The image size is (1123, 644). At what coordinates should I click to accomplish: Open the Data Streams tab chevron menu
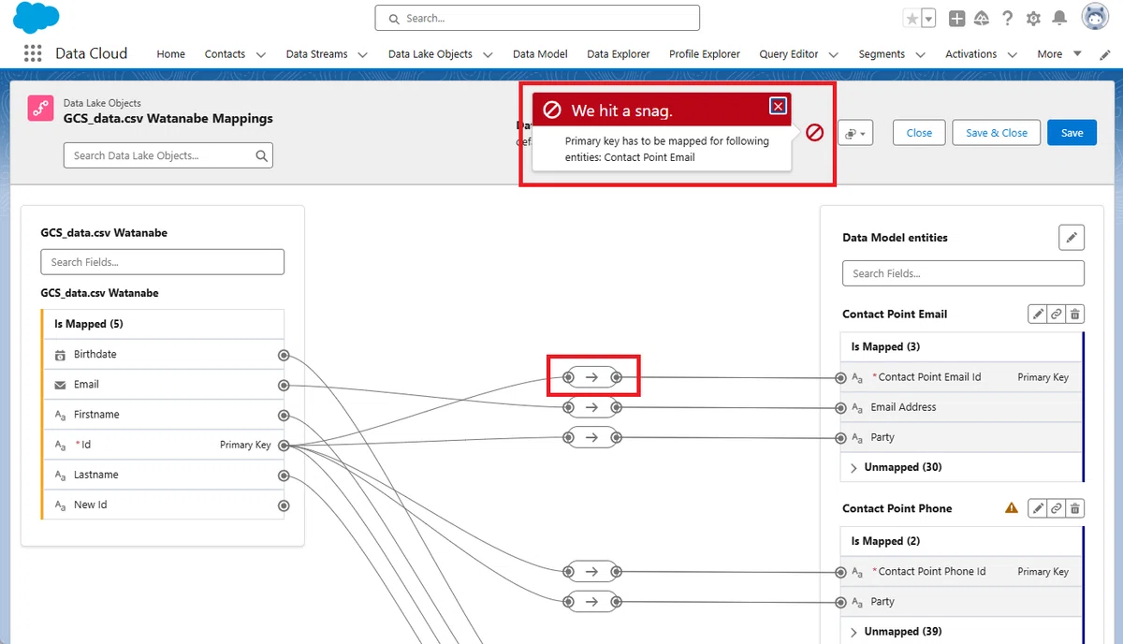pos(362,54)
